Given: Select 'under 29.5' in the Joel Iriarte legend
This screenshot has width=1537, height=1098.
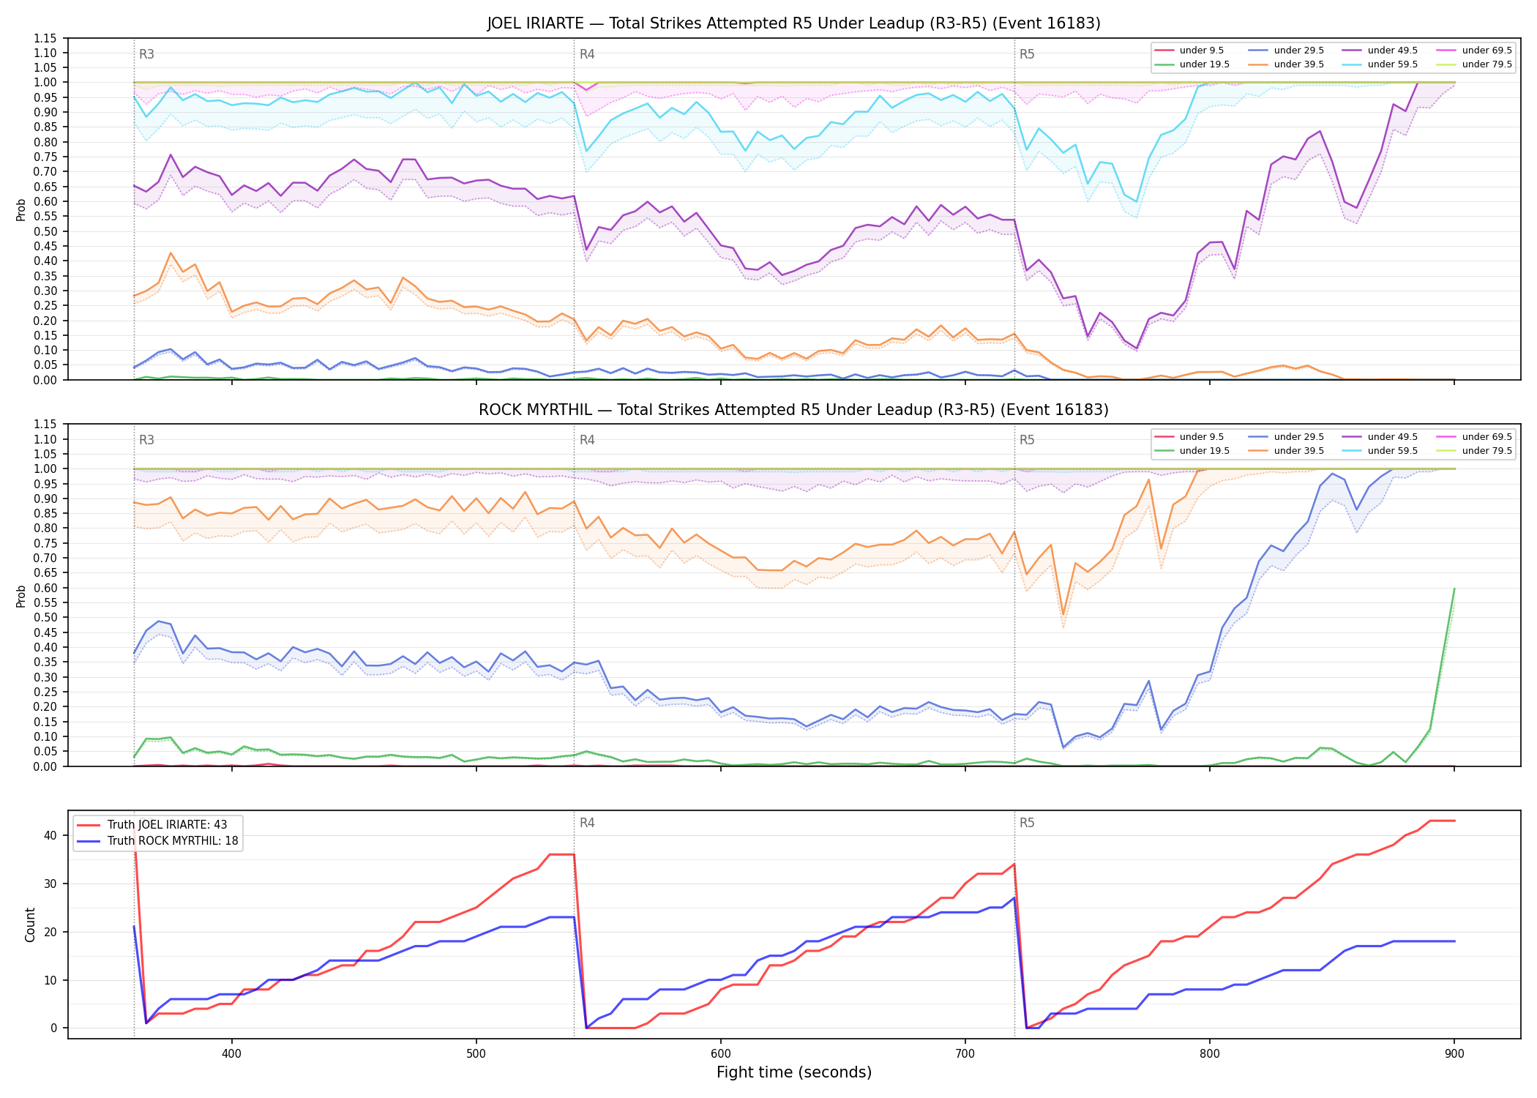Looking at the screenshot, I should tap(1286, 51).
